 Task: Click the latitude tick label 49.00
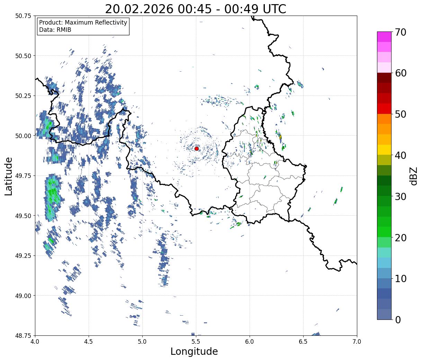pos(23,296)
